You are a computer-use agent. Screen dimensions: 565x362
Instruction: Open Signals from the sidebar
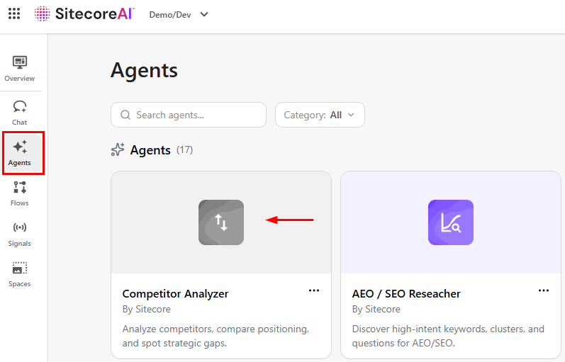pos(20,233)
